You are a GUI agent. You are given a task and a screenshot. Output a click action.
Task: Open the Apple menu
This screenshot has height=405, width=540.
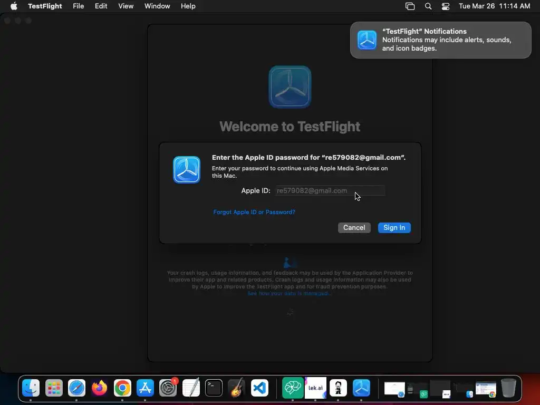(x=14, y=6)
